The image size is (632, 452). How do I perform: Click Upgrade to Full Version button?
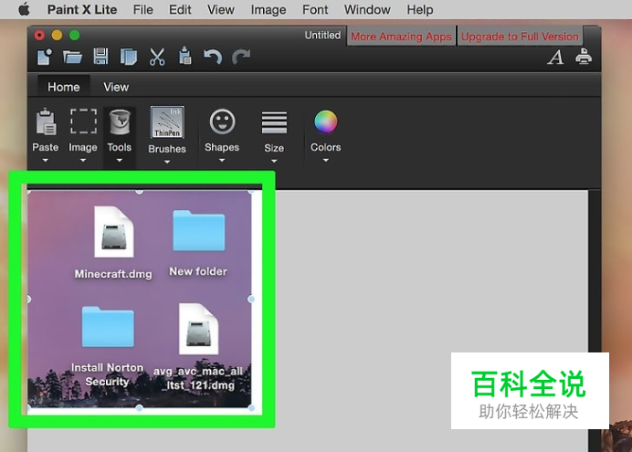520,37
